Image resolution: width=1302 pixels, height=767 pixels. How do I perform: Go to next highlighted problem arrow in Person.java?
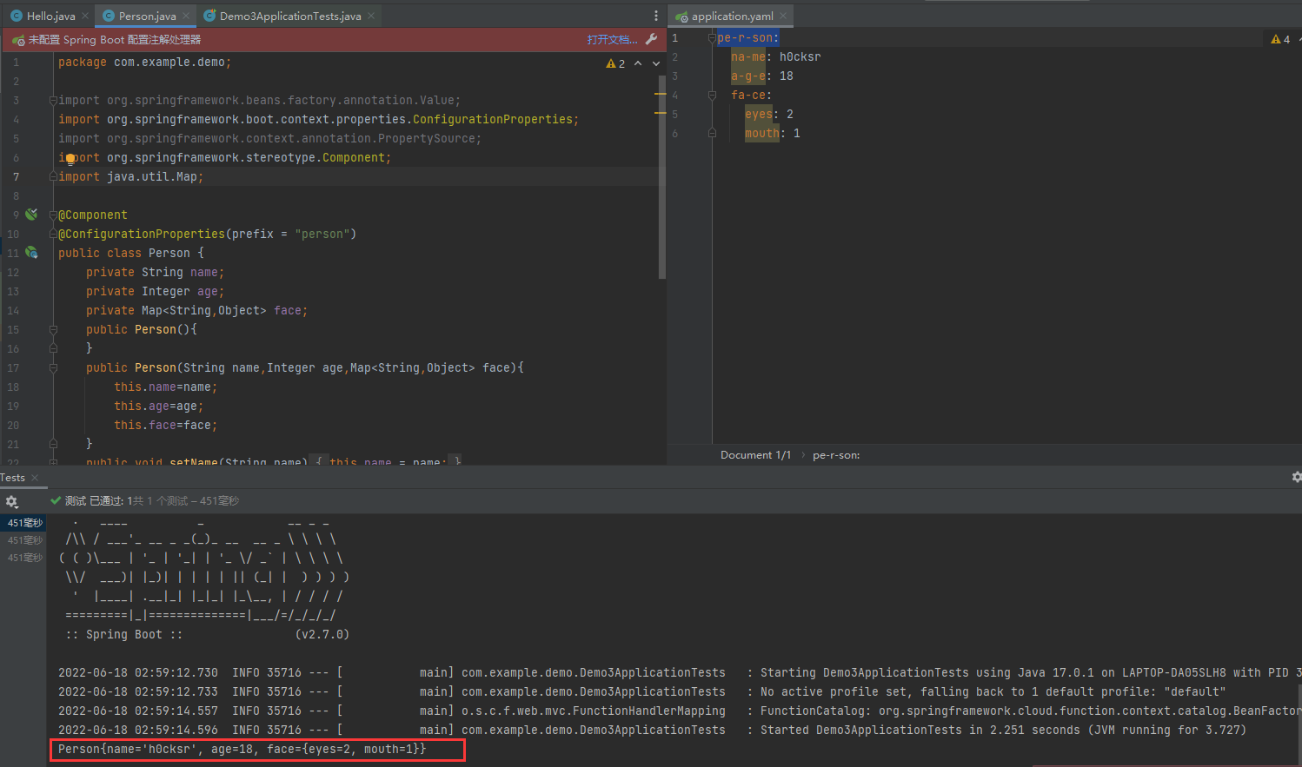pyautogui.click(x=656, y=63)
